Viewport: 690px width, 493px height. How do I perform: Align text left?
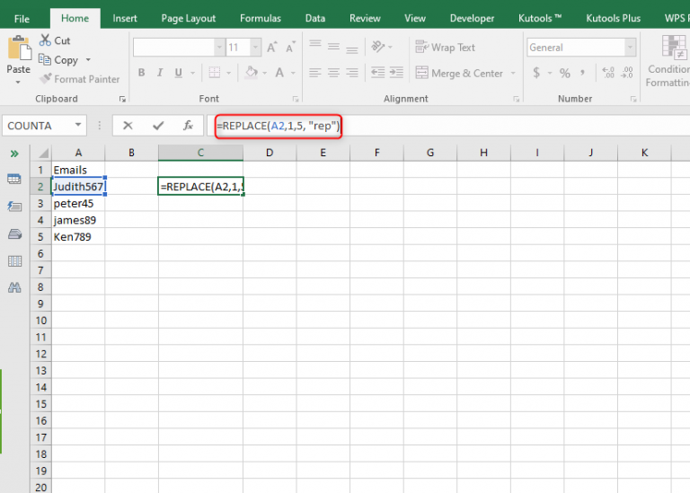(x=315, y=73)
